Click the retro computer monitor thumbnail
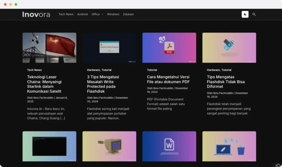 (x=109, y=146)
